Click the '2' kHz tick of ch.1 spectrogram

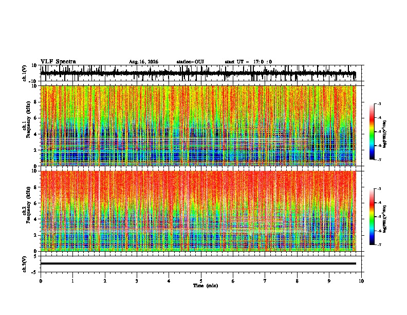pyautogui.click(x=36, y=150)
